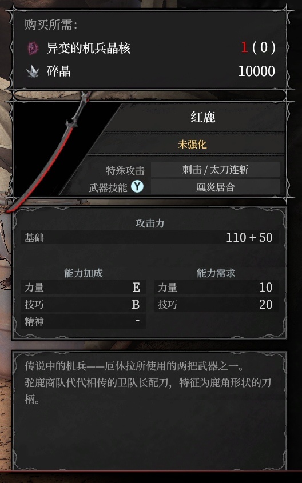Screen dimensions: 302x483
Task: Click the 未强化 upgrade status label
Action: pos(192,144)
